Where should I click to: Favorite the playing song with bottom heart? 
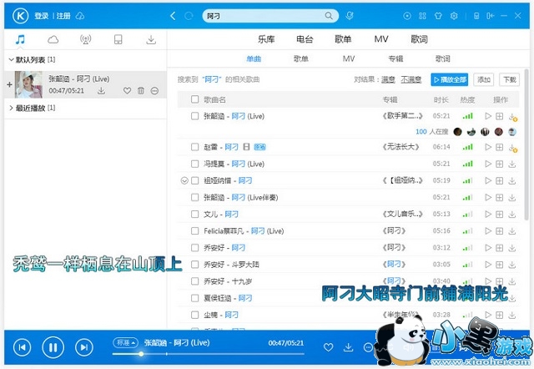tap(328, 346)
